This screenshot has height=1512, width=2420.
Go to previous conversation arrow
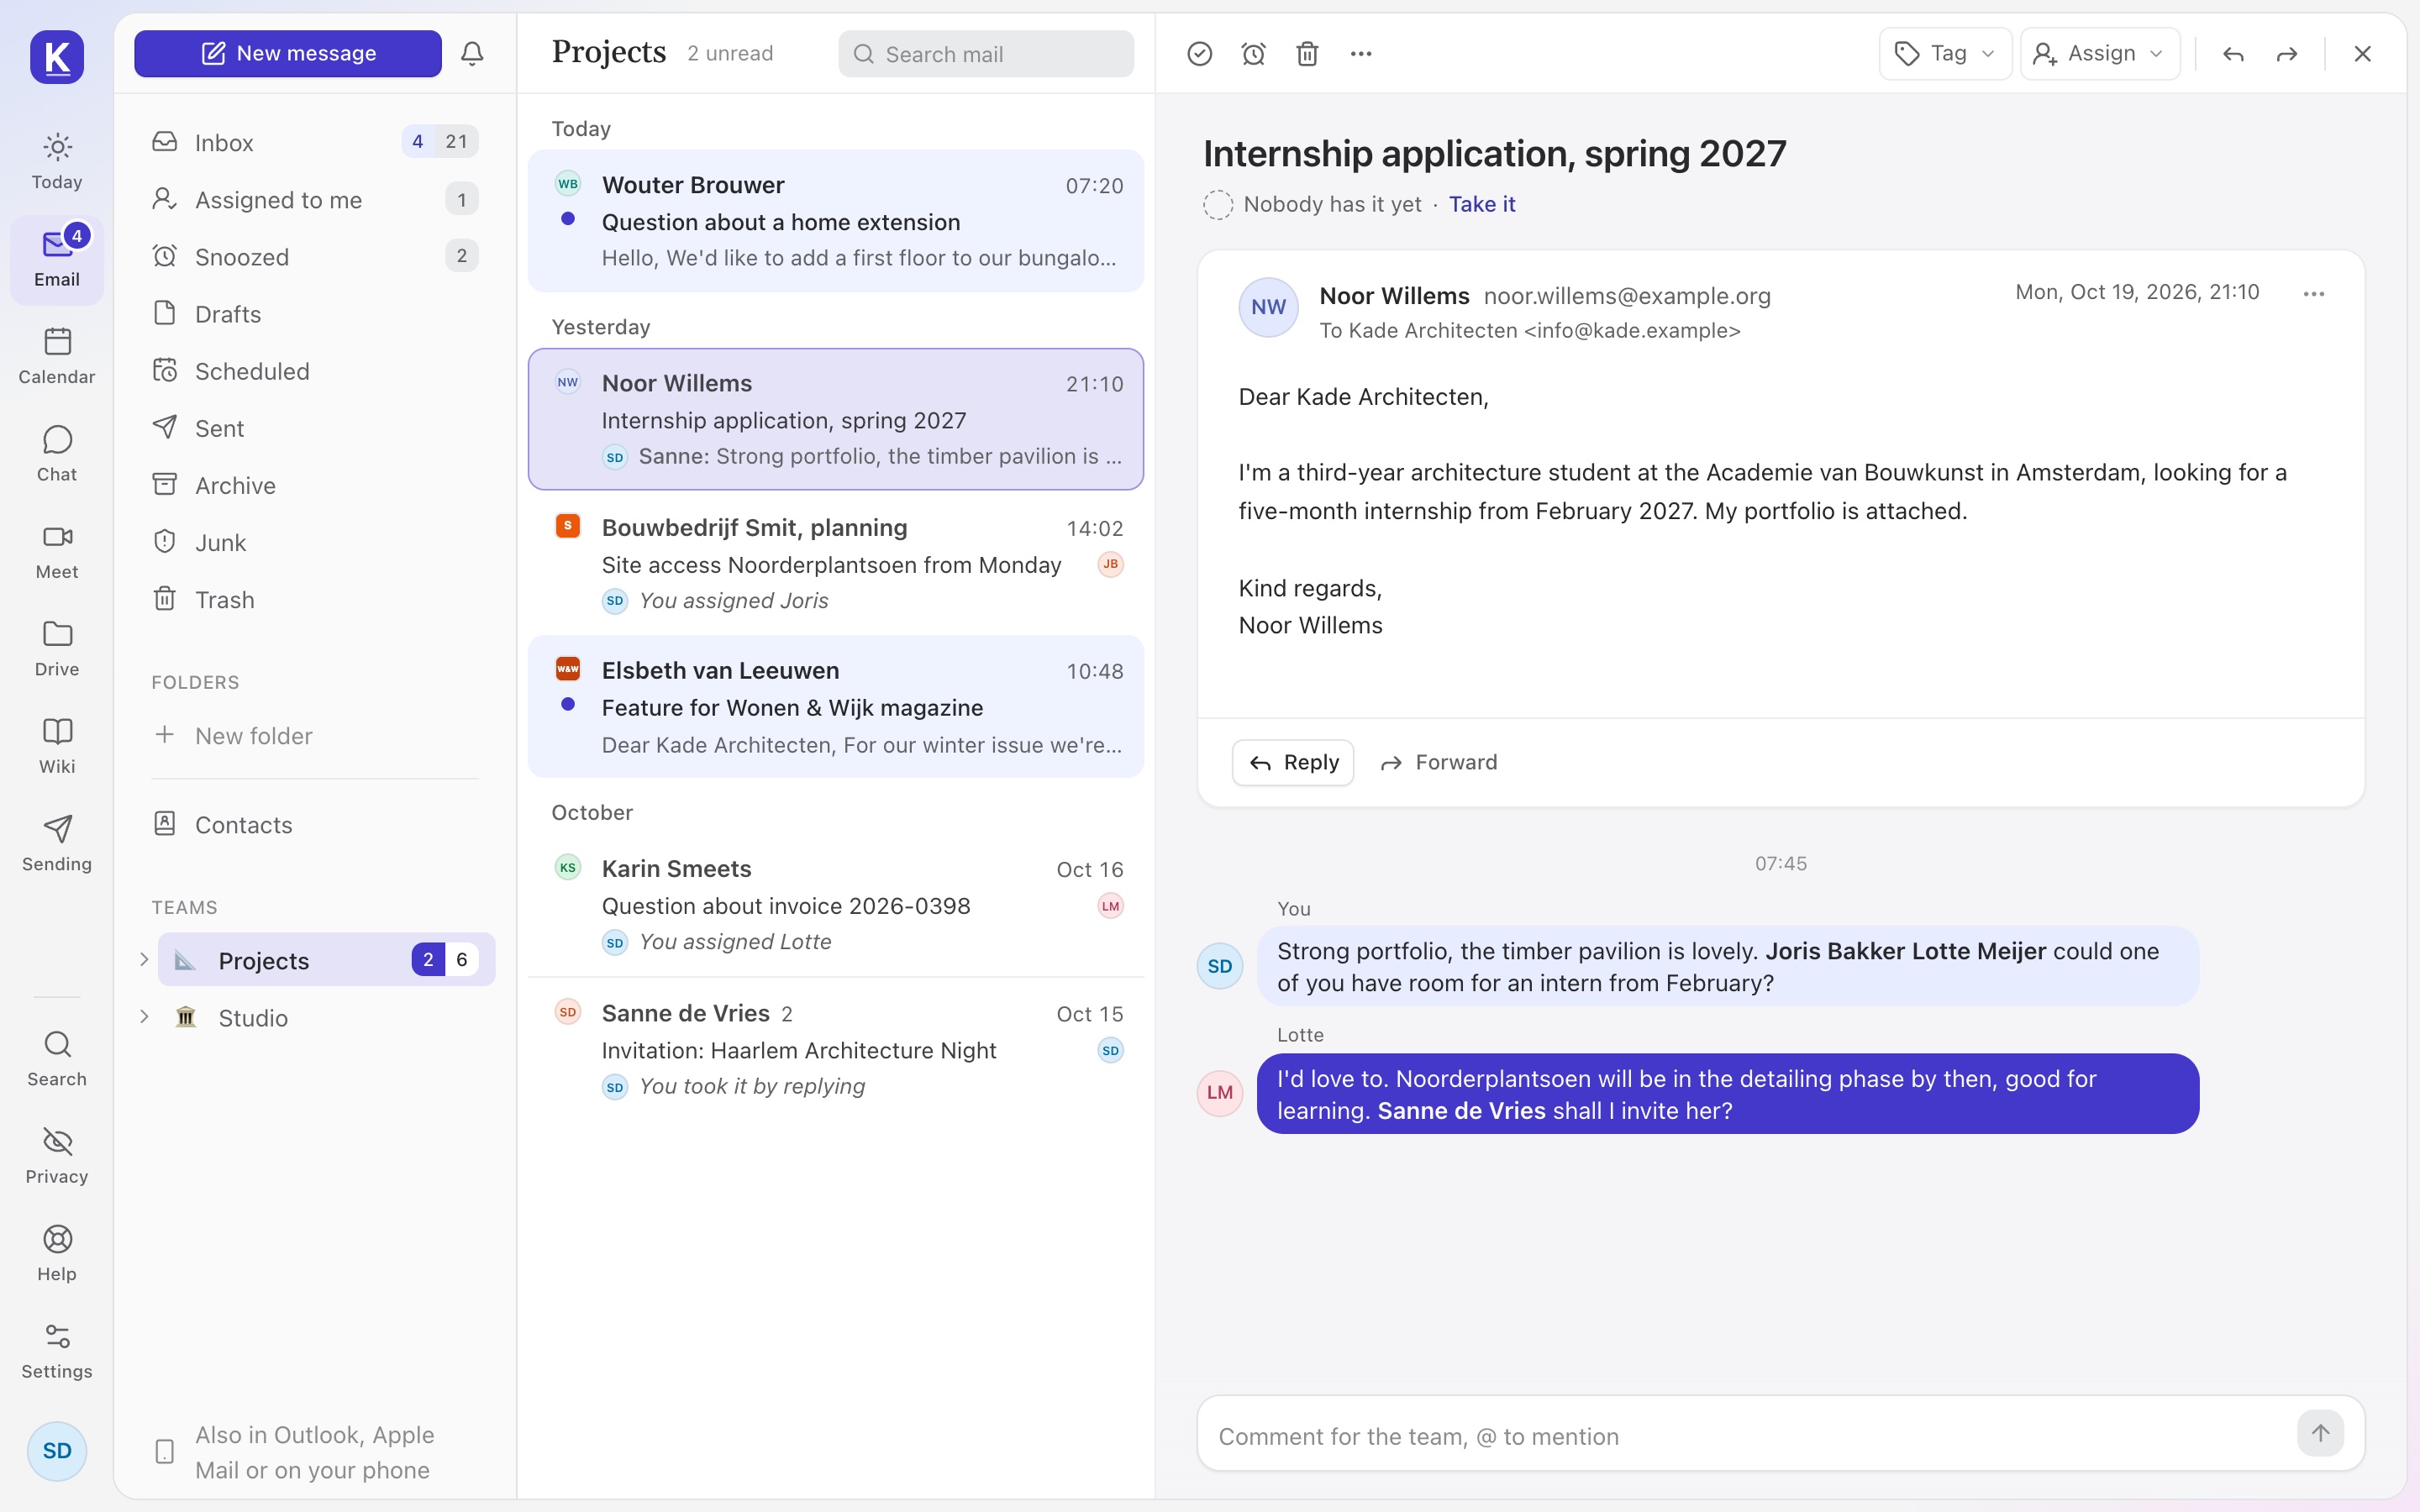(x=2233, y=53)
